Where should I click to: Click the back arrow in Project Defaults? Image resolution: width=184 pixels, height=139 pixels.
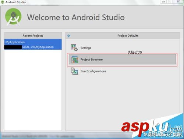click(x=69, y=36)
